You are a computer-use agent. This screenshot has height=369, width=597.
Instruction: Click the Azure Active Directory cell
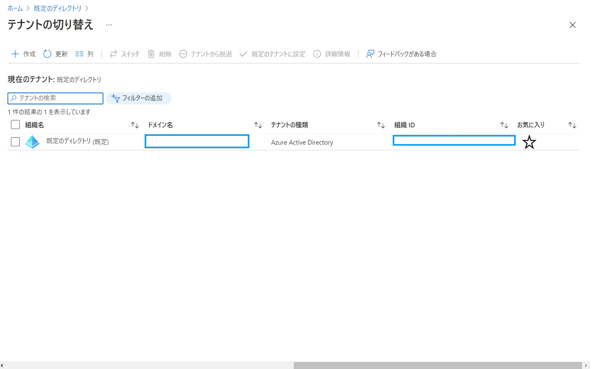[x=302, y=142]
